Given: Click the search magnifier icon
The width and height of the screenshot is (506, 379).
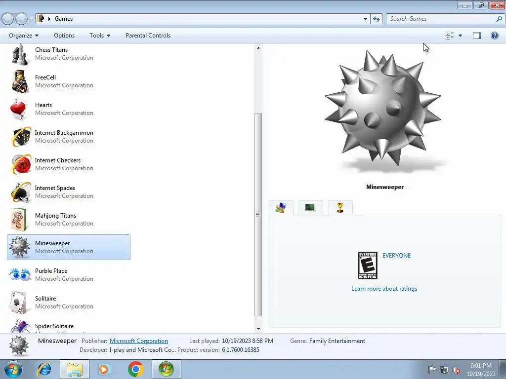Looking at the screenshot, I should [499, 19].
